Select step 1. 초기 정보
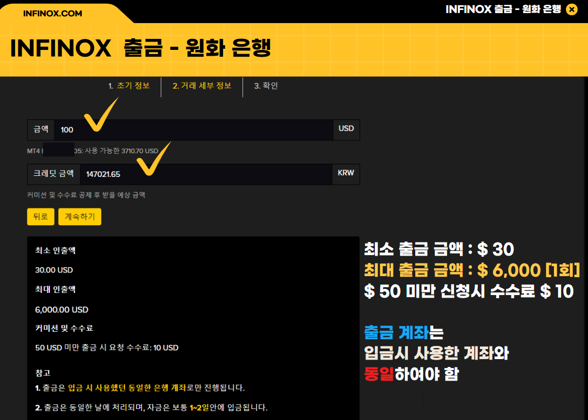 point(129,86)
